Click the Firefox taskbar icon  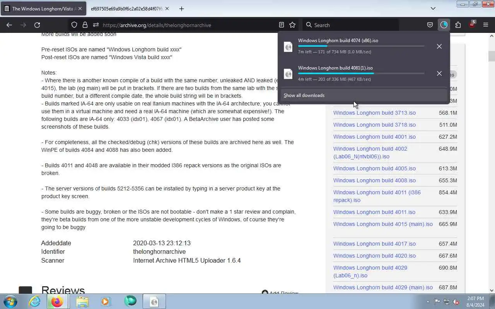click(57, 301)
